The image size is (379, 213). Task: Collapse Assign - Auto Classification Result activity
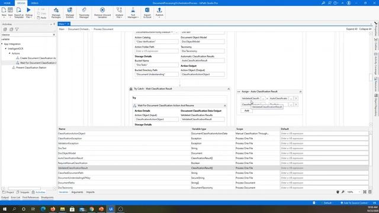[x=300, y=92]
